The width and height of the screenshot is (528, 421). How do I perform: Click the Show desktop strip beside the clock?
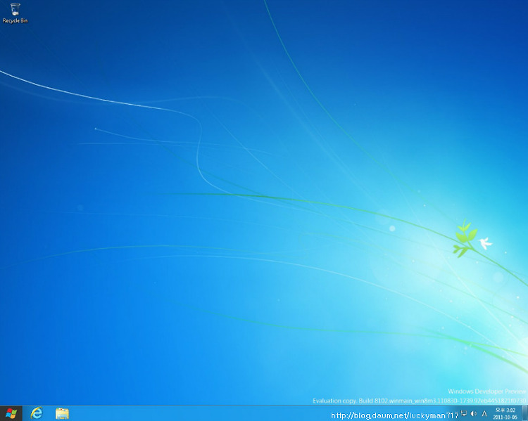click(x=524, y=413)
